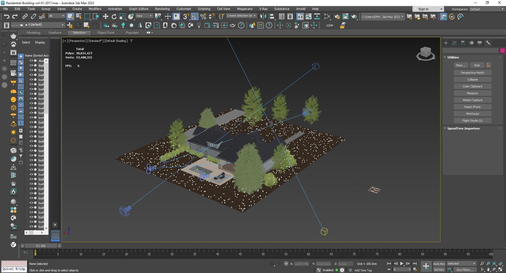Toggle selection lock padlock icon

click(279, 264)
